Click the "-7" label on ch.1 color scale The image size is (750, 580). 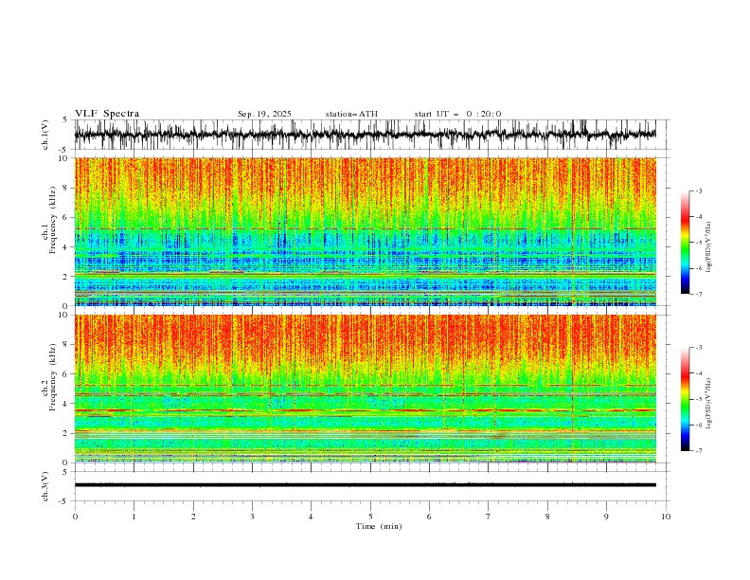coord(698,294)
